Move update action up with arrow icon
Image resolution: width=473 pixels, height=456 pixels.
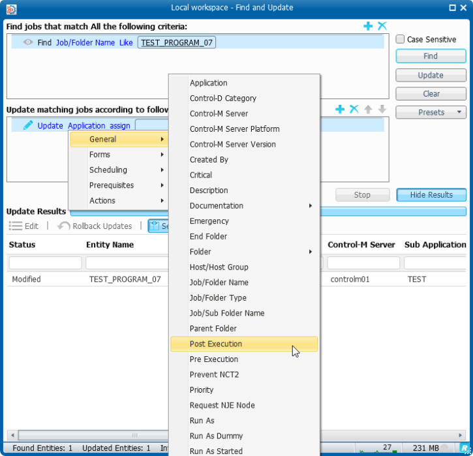368,110
